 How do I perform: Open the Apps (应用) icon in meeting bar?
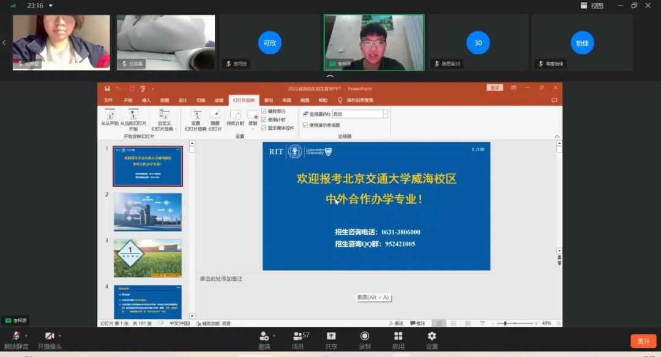[x=398, y=337]
